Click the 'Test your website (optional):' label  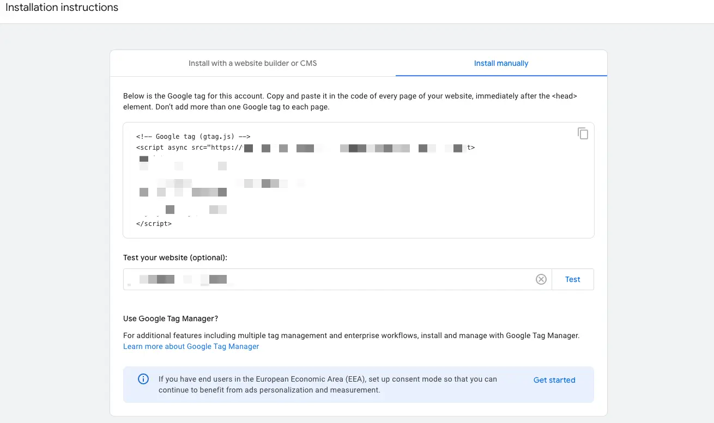click(x=175, y=258)
